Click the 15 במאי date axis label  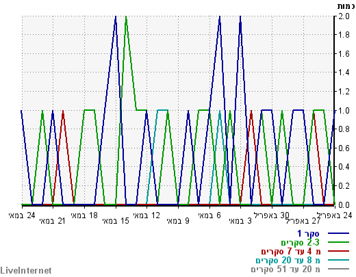[x=116, y=221]
